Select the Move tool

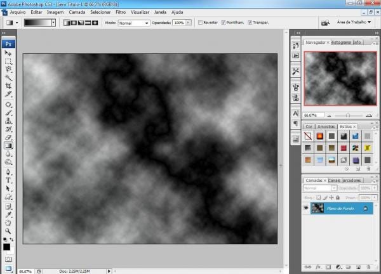8,53
